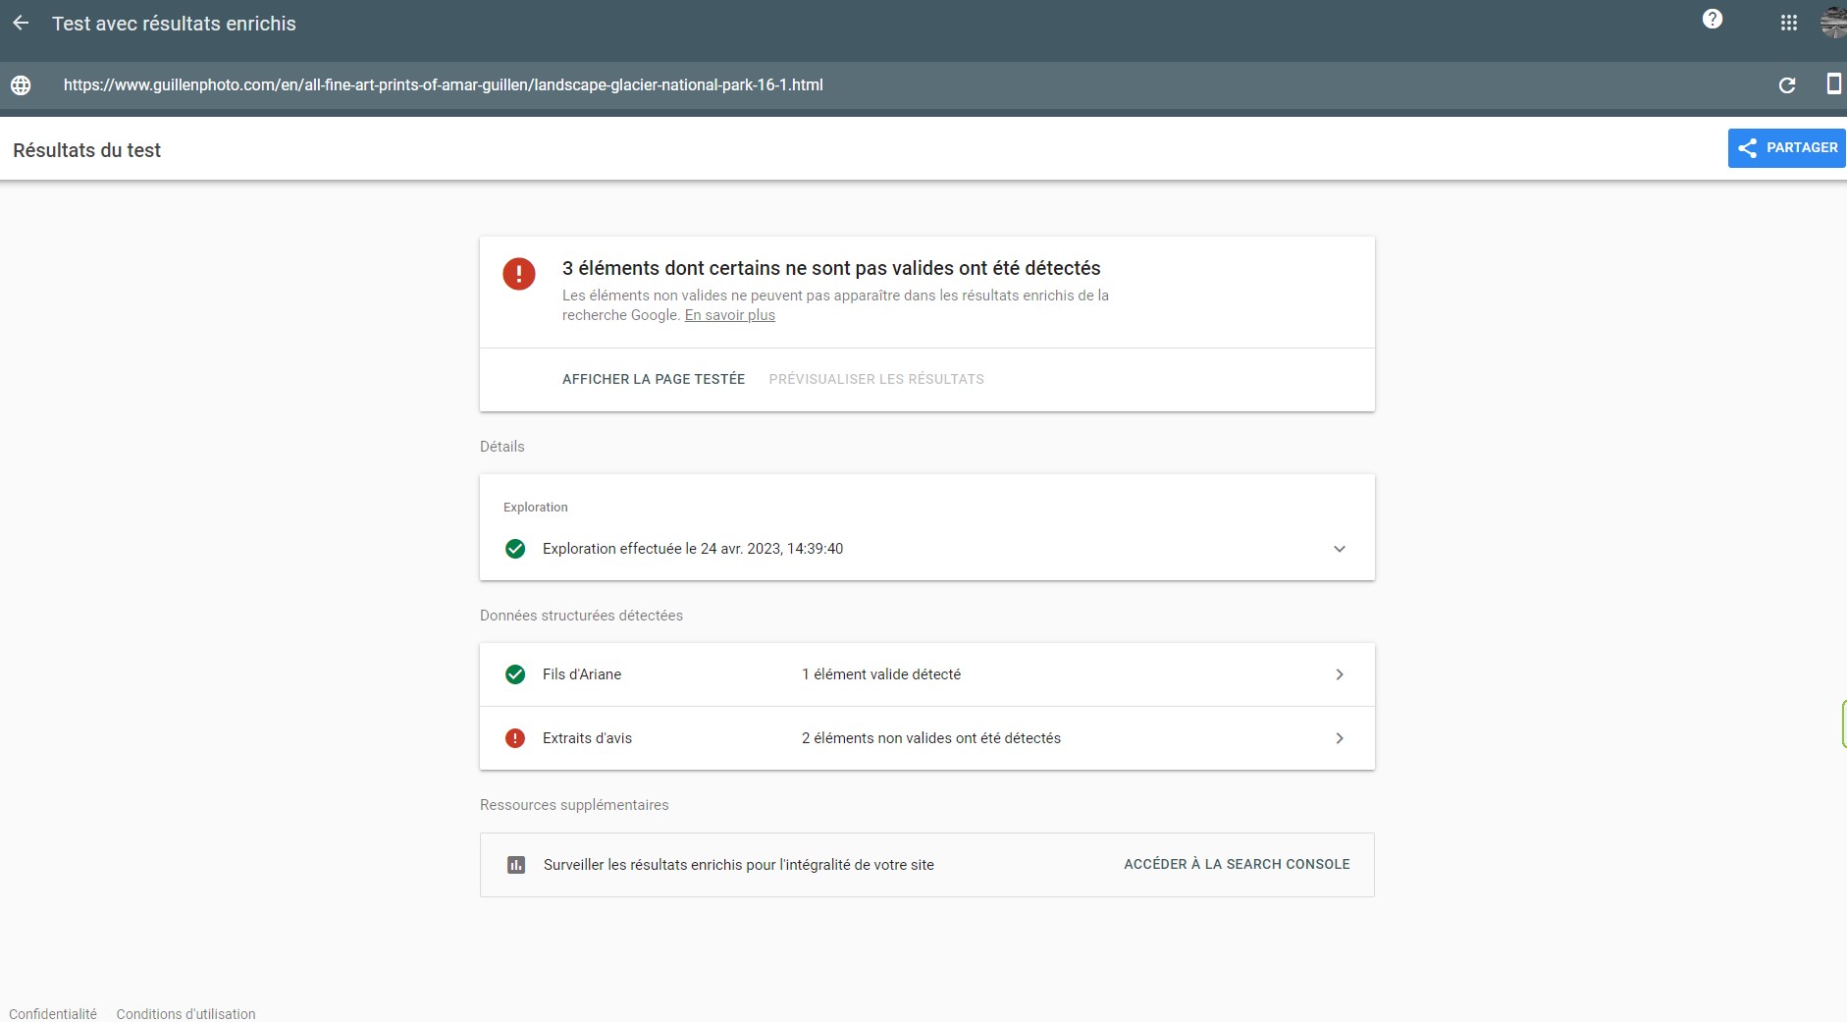
Task: Open the Google apps grid
Action: pos(1789,23)
